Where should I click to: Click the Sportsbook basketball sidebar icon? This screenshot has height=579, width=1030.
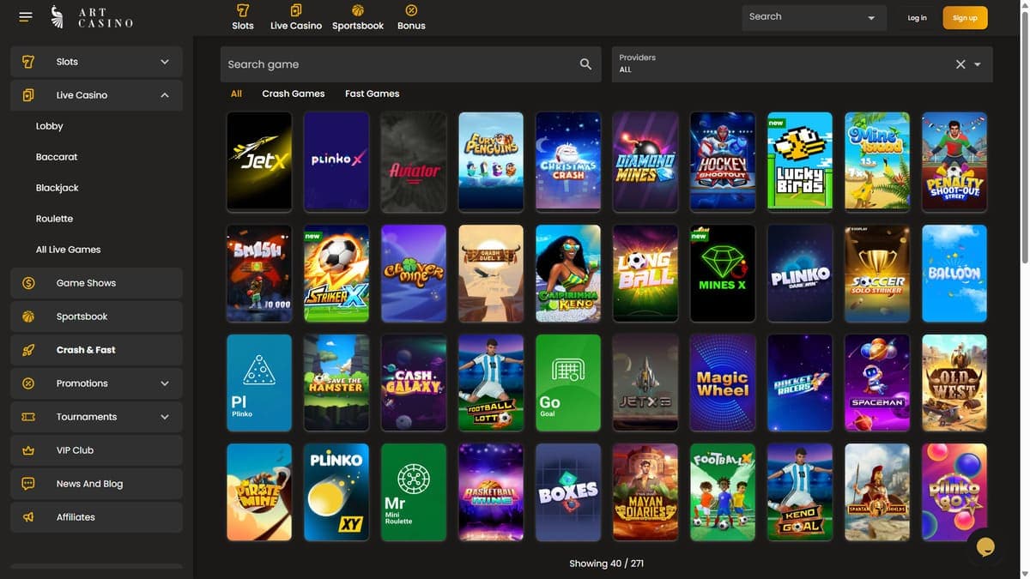(28, 317)
